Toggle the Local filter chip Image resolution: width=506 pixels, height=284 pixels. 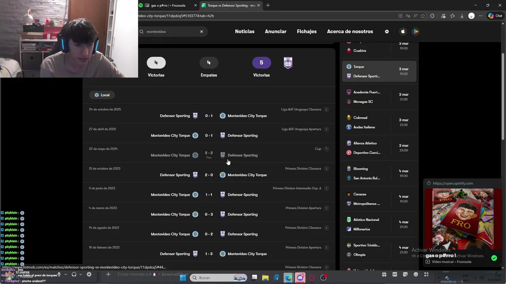click(102, 95)
